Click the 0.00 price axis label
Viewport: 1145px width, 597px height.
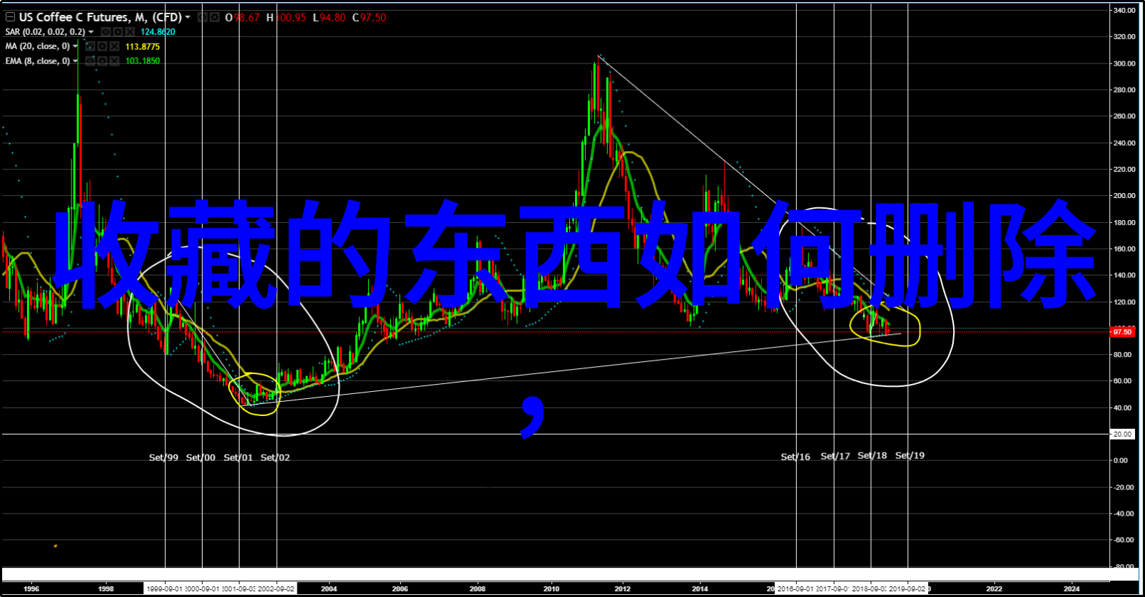click(x=1121, y=460)
